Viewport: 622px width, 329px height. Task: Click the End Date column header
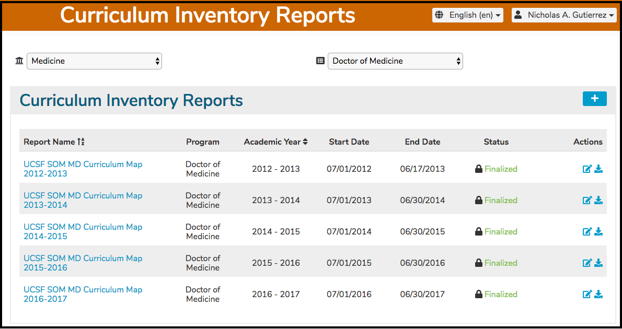[x=422, y=142]
